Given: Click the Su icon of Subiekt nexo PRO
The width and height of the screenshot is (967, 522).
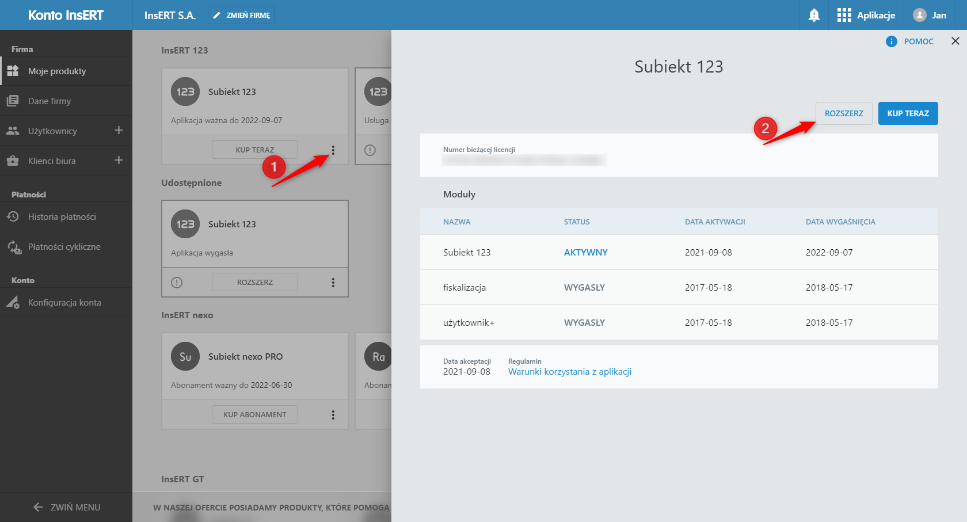Looking at the screenshot, I should click(x=185, y=356).
